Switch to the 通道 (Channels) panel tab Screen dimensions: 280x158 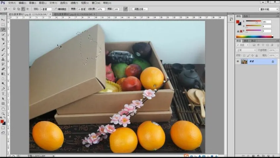tap(246, 41)
